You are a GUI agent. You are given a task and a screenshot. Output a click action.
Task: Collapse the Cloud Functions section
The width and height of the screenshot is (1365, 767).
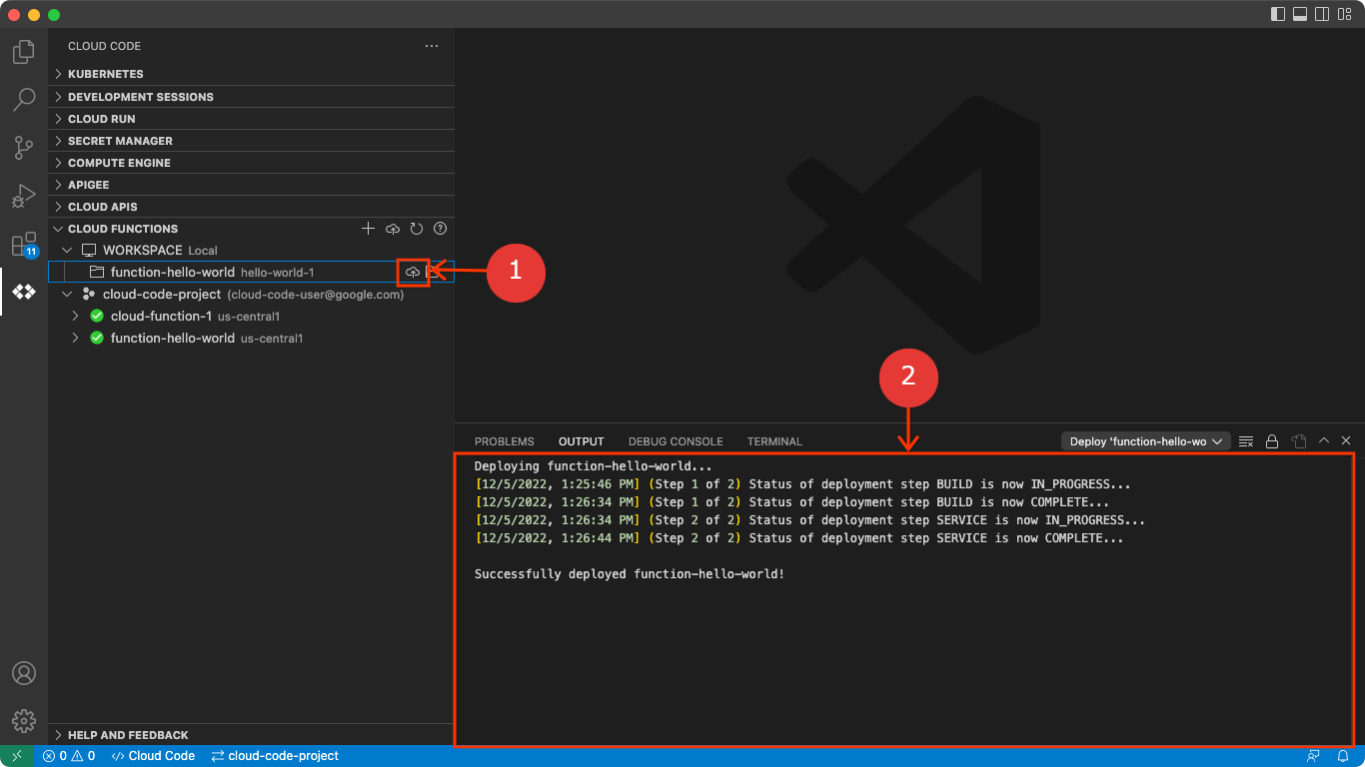(58, 229)
